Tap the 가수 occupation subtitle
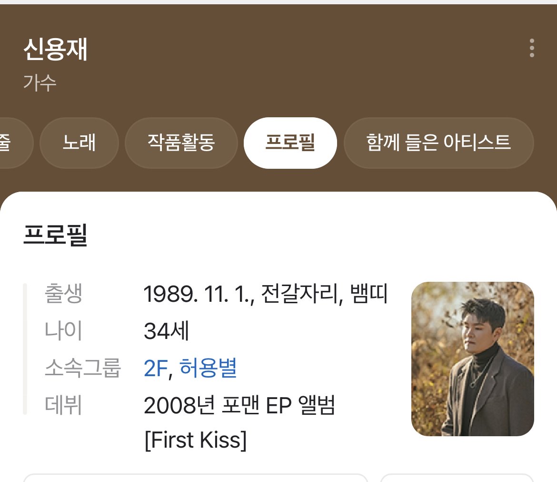557x482 pixels. pos(40,82)
